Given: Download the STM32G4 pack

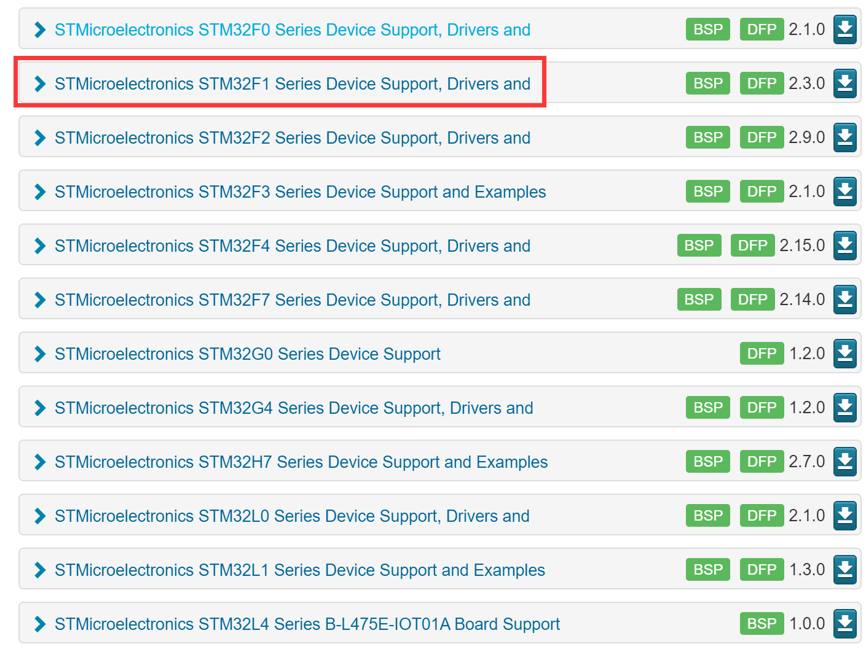Looking at the screenshot, I should point(845,408).
